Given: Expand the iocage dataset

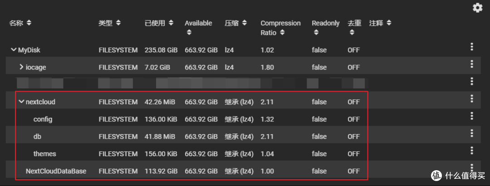Looking at the screenshot, I should click(x=21, y=67).
